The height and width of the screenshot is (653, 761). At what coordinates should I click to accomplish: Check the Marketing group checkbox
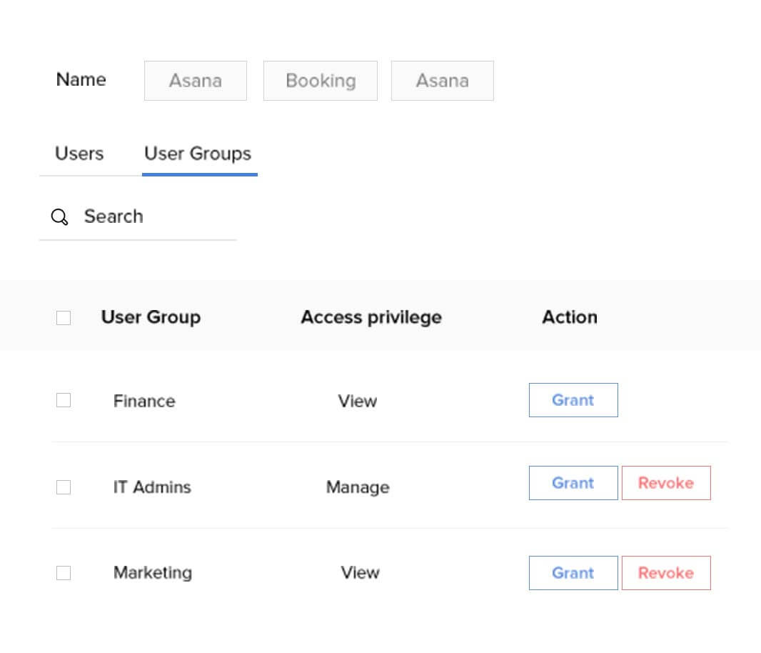tap(64, 573)
